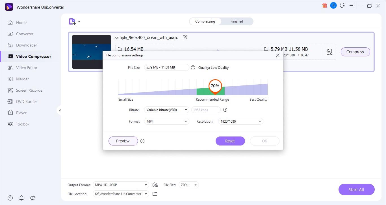This screenshot has height=205, width=386.
Task: Open Screen Recorder in the sidebar
Action: click(x=31, y=90)
